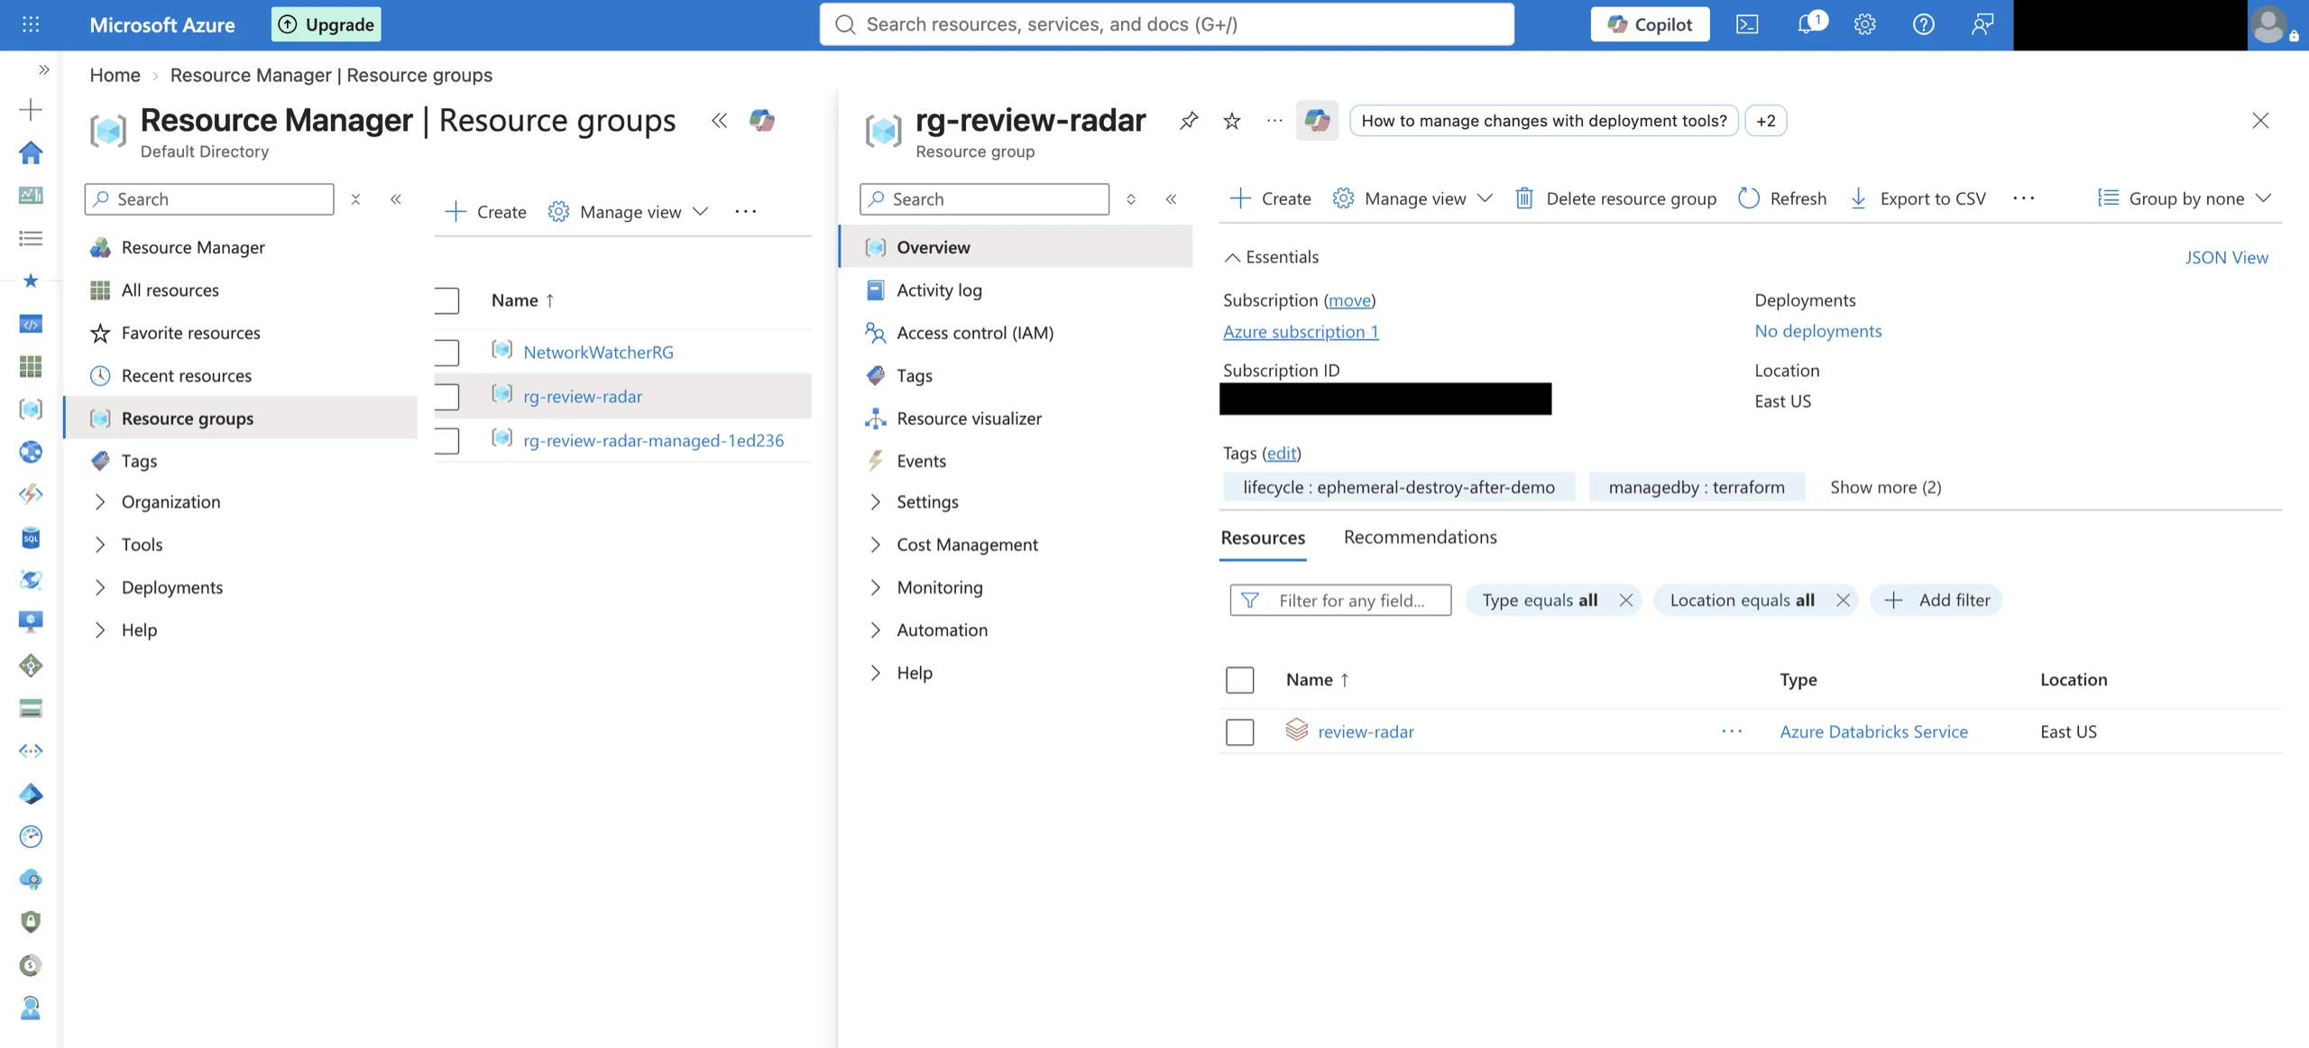This screenshot has width=2309, height=1048.
Task: Open the portal apps grid menu
Action: click(x=31, y=24)
